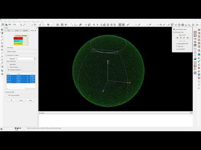Click the Redo arrow icon
Viewport: 201px width, 150px height.
point(15,25)
